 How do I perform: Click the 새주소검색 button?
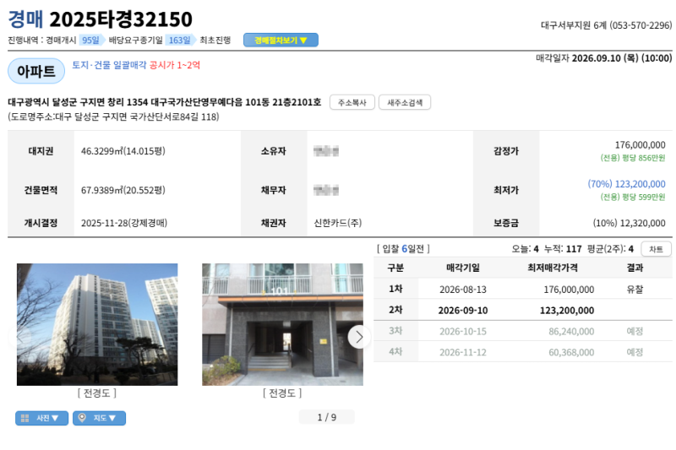(405, 102)
